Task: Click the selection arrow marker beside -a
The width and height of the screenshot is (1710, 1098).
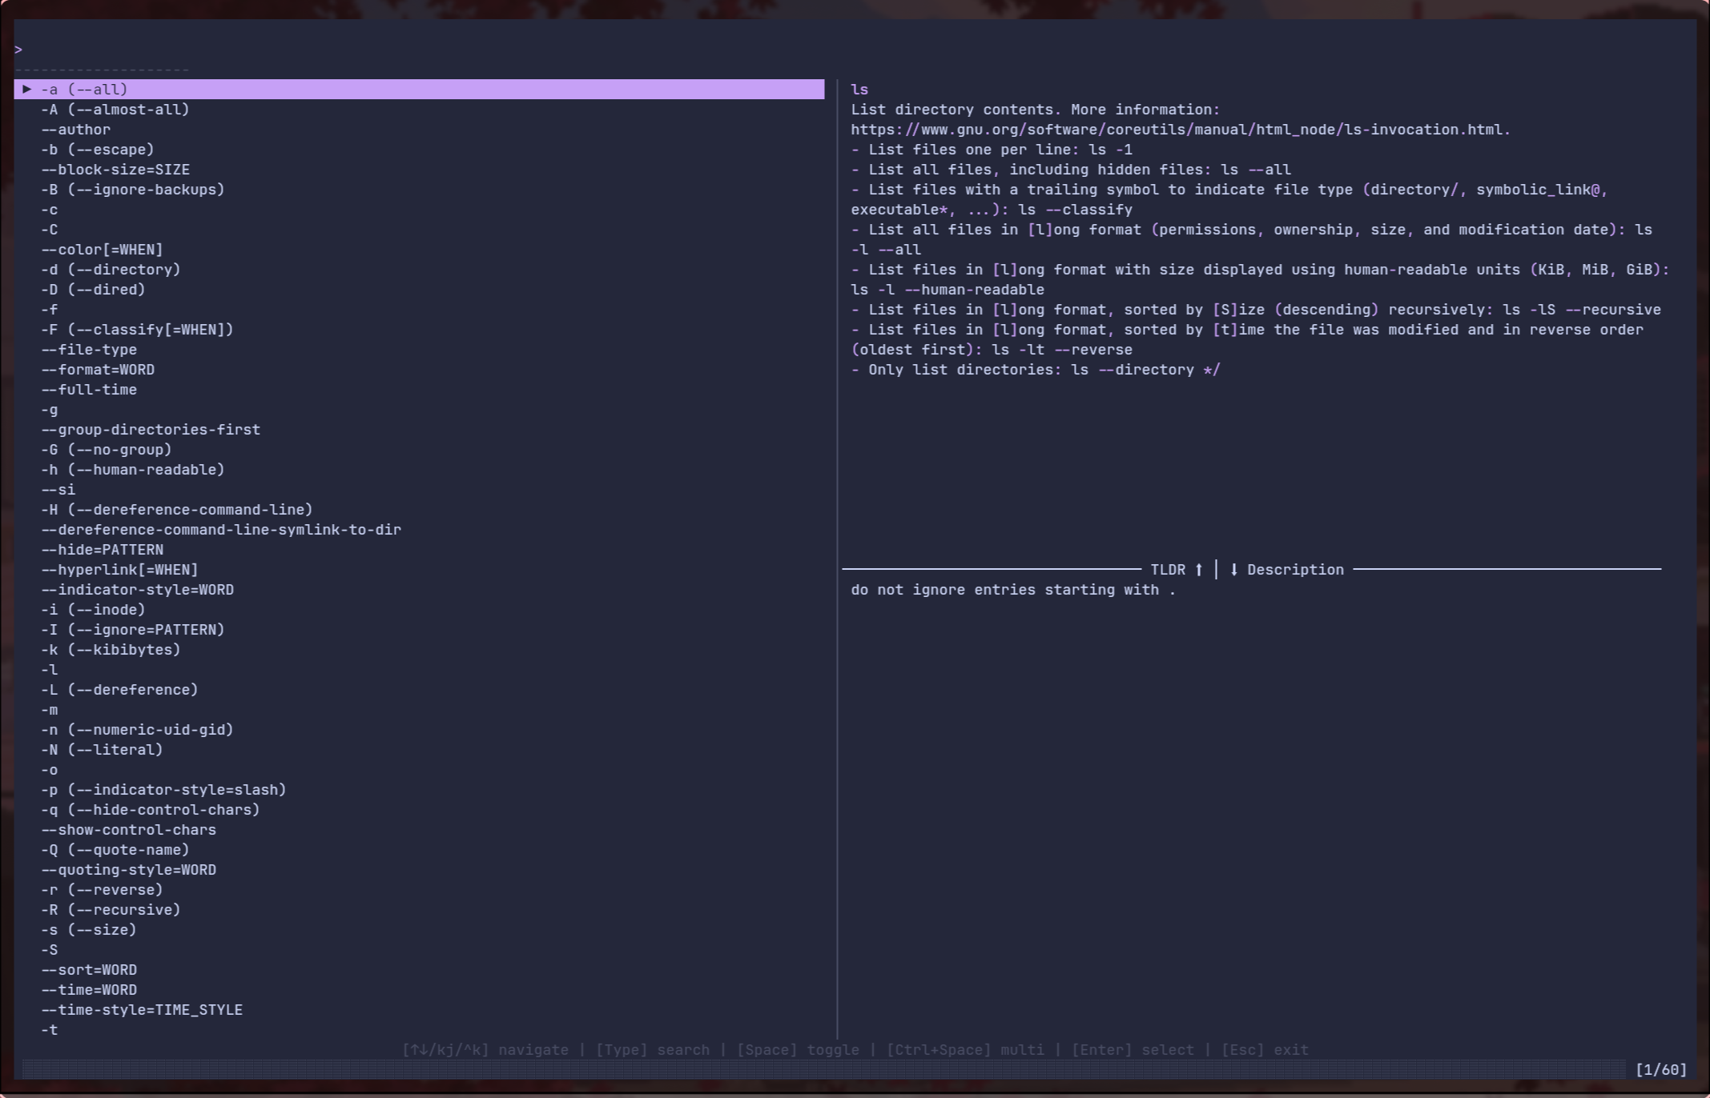Action: tap(26, 89)
